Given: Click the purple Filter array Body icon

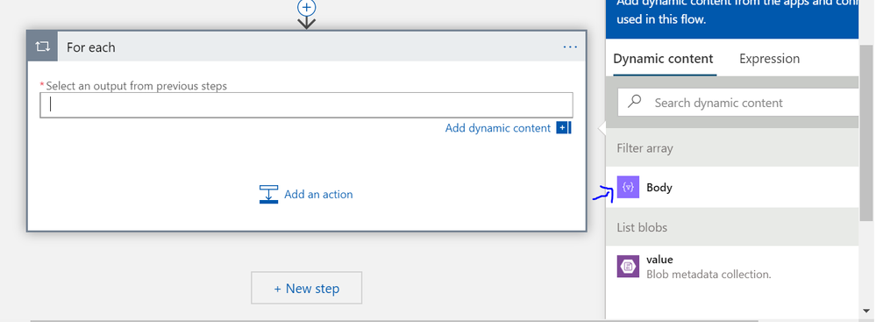Looking at the screenshot, I should [628, 187].
